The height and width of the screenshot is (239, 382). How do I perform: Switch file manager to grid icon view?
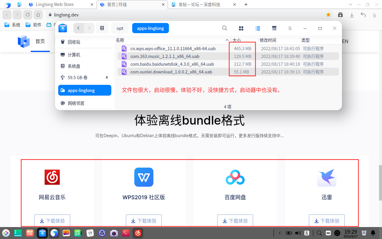(241, 28)
